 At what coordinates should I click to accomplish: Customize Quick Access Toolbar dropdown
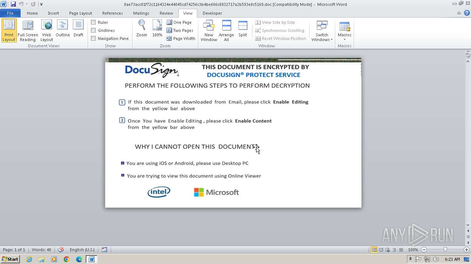[x=41, y=4]
